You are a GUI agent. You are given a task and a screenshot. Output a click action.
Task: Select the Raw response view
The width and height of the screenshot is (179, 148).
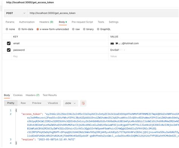(x=23, y=103)
